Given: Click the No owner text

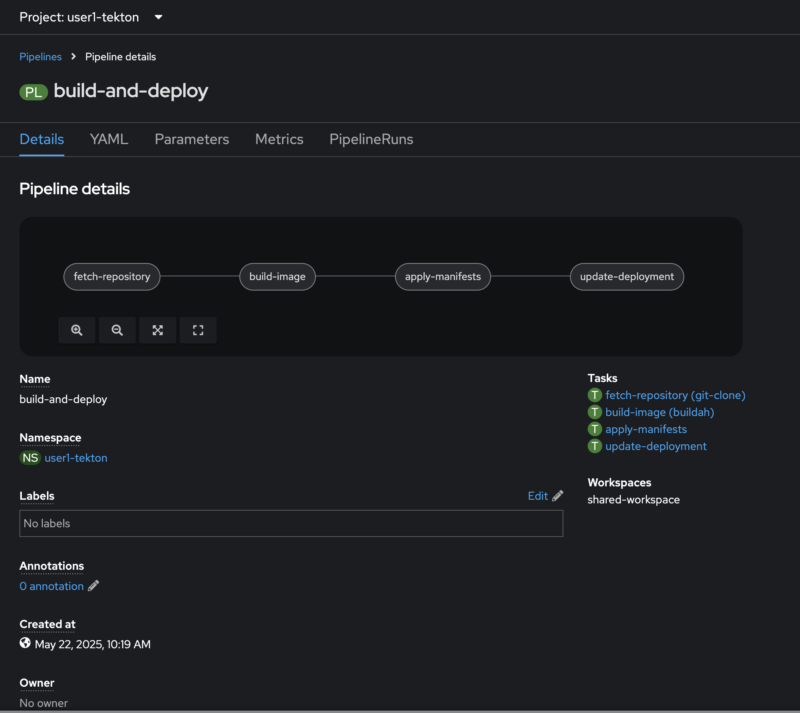Looking at the screenshot, I should (x=44, y=703).
